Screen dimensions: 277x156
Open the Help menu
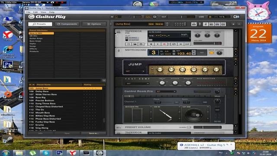point(52,12)
